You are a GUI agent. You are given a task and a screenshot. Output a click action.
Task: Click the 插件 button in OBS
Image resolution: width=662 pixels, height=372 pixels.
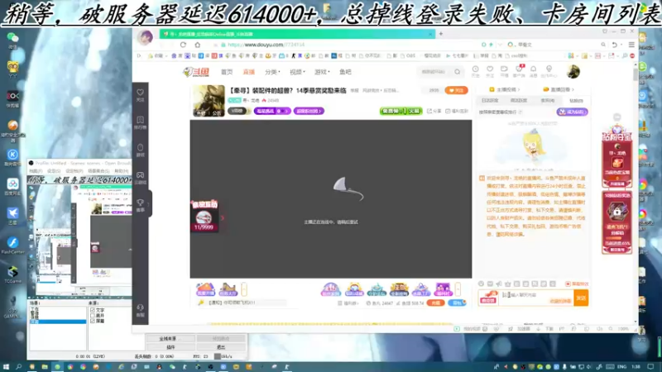point(170,347)
